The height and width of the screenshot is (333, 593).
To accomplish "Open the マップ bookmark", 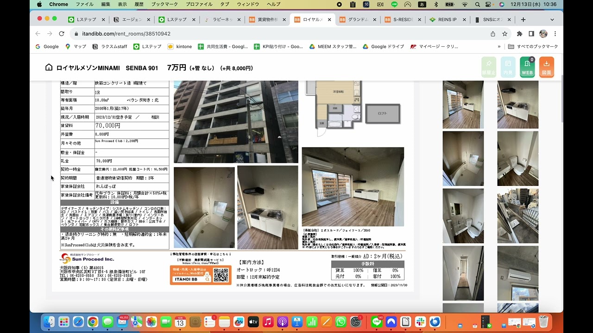I will coord(76,46).
